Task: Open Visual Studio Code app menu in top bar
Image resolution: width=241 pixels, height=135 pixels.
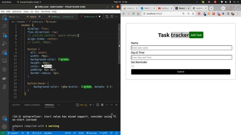Action: point(29,2)
